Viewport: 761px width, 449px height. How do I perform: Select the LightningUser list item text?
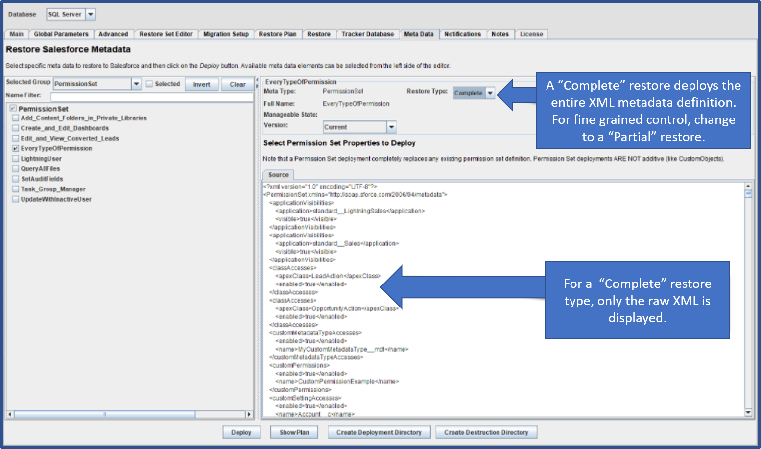tap(41, 159)
